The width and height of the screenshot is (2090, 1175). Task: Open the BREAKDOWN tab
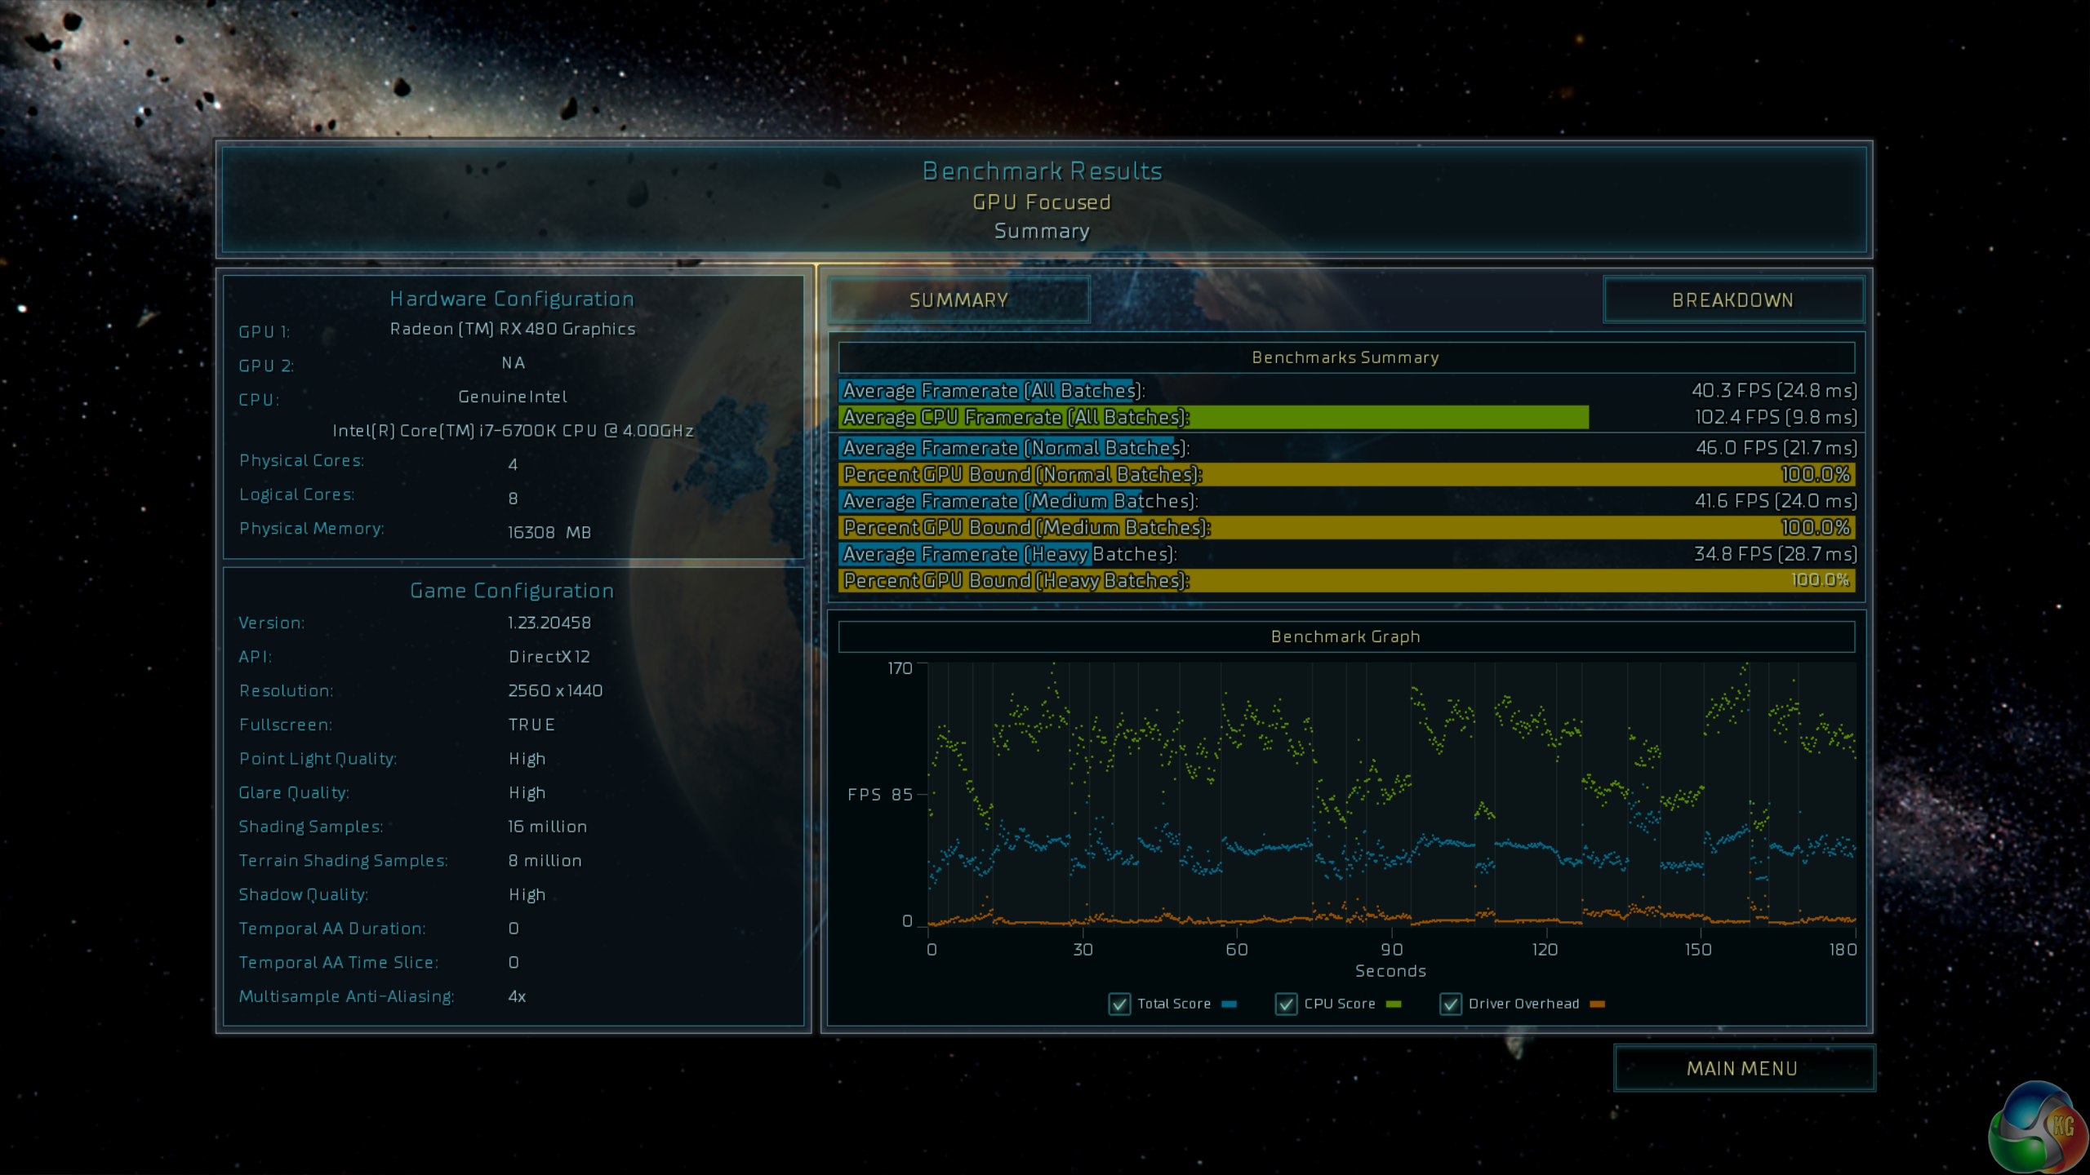click(1732, 300)
